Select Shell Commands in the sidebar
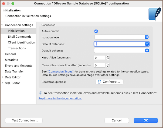Viewport: 163px width, 128px height. (x=19, y=37)
